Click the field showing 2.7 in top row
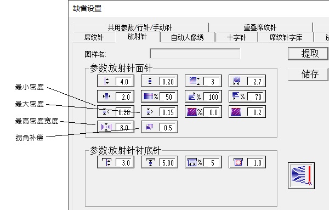The image size is (329, 210). tap(256, 81)
